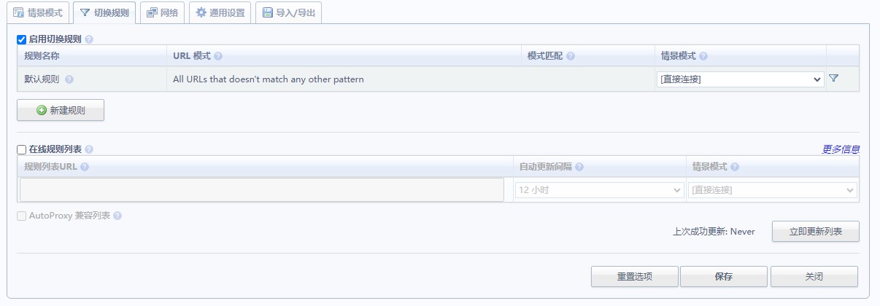Screen dimensions: 880x306
Task: Click help icon beside 模式匹配 column header
Action: point(571,56)
